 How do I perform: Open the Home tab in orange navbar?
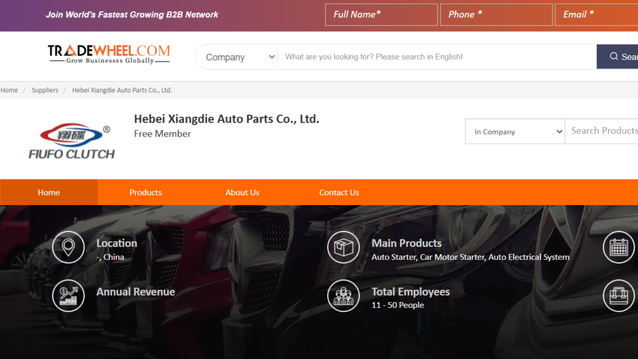[x=49, y=193]
